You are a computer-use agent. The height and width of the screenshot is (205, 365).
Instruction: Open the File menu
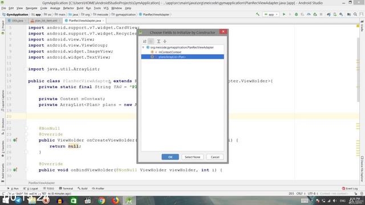point(4,8)
